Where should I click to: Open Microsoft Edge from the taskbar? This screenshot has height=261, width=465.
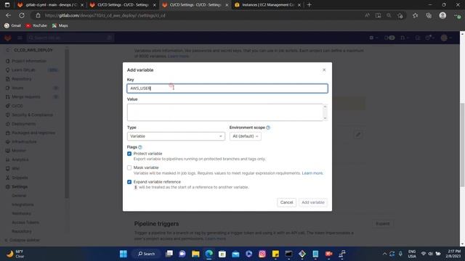click(209, 254)
